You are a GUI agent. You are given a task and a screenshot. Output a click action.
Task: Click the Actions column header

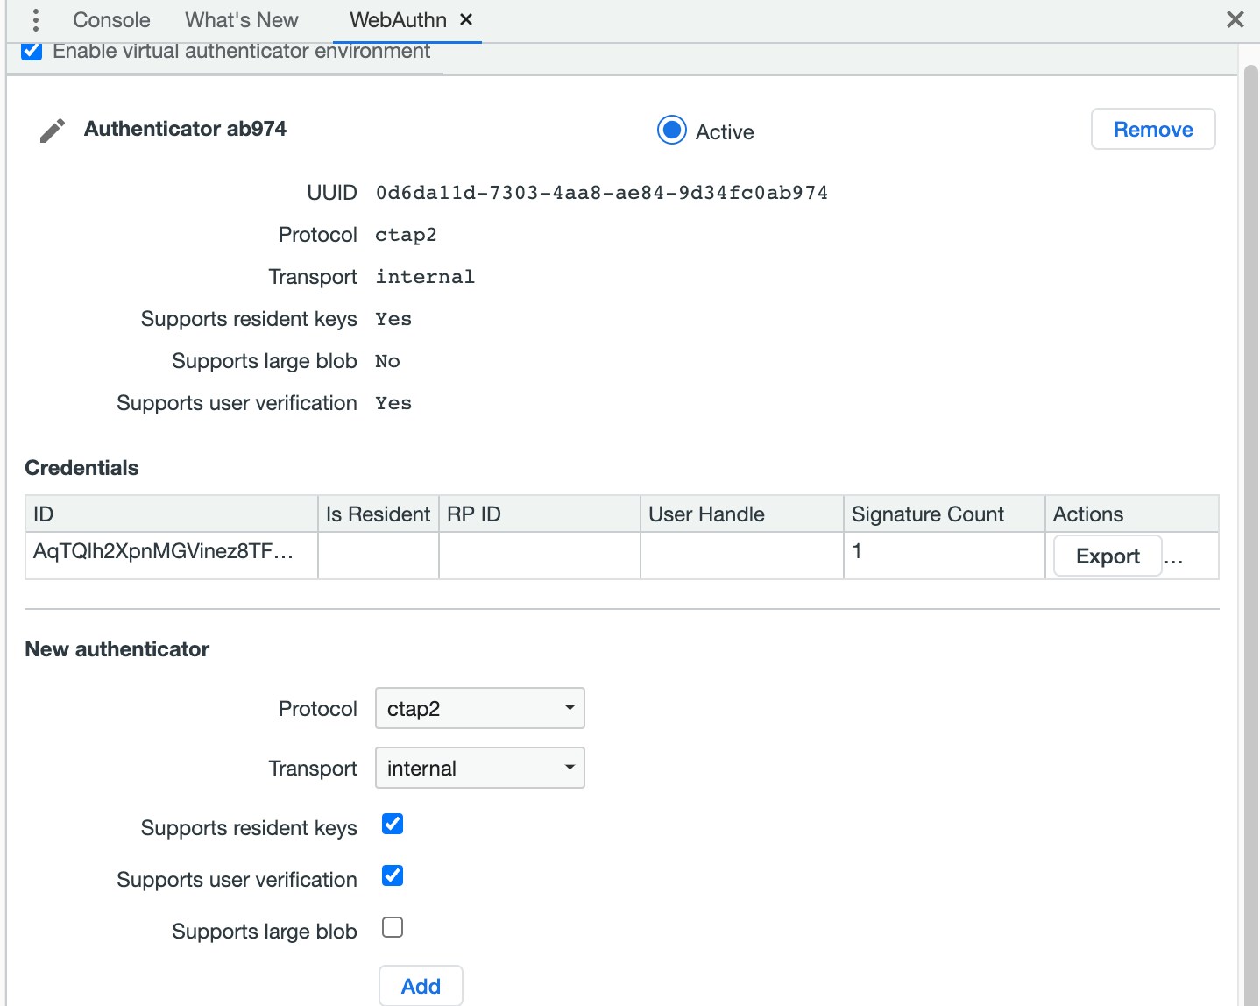[1132, 514]
